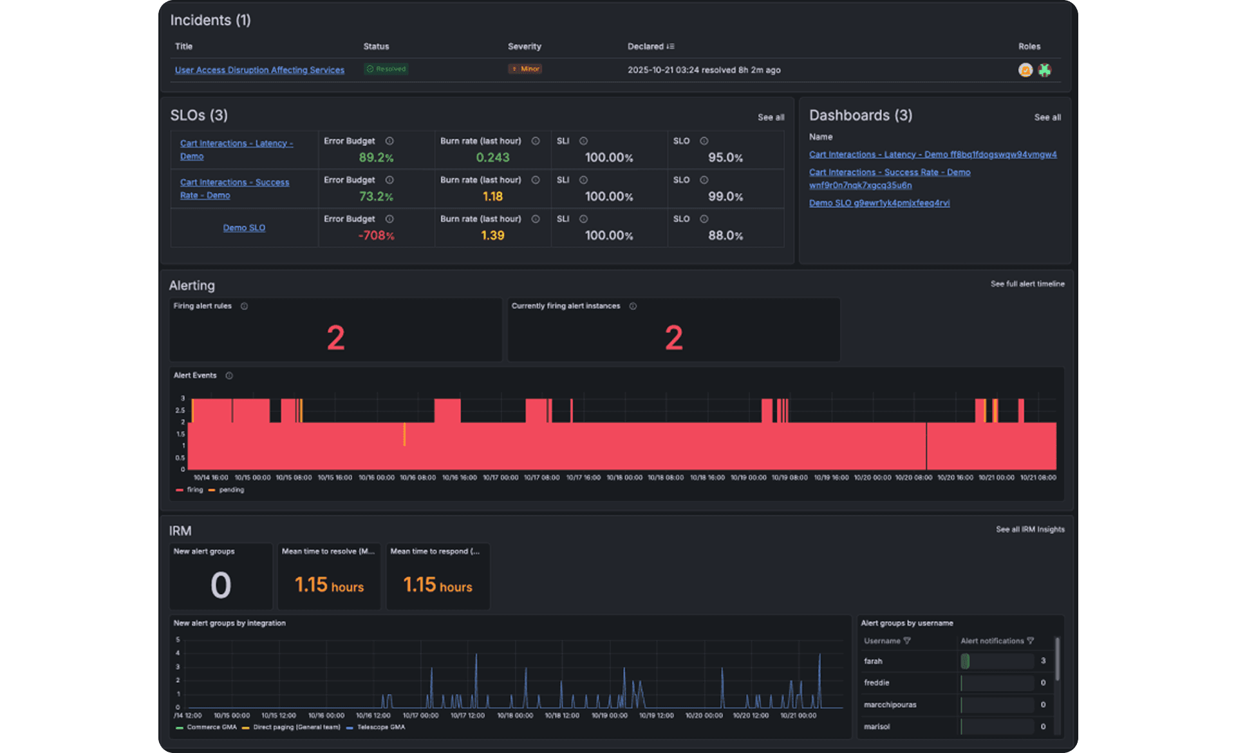1236x753 pixels.
Task: Click info icon beside first Error Budget
Action: 389,141
